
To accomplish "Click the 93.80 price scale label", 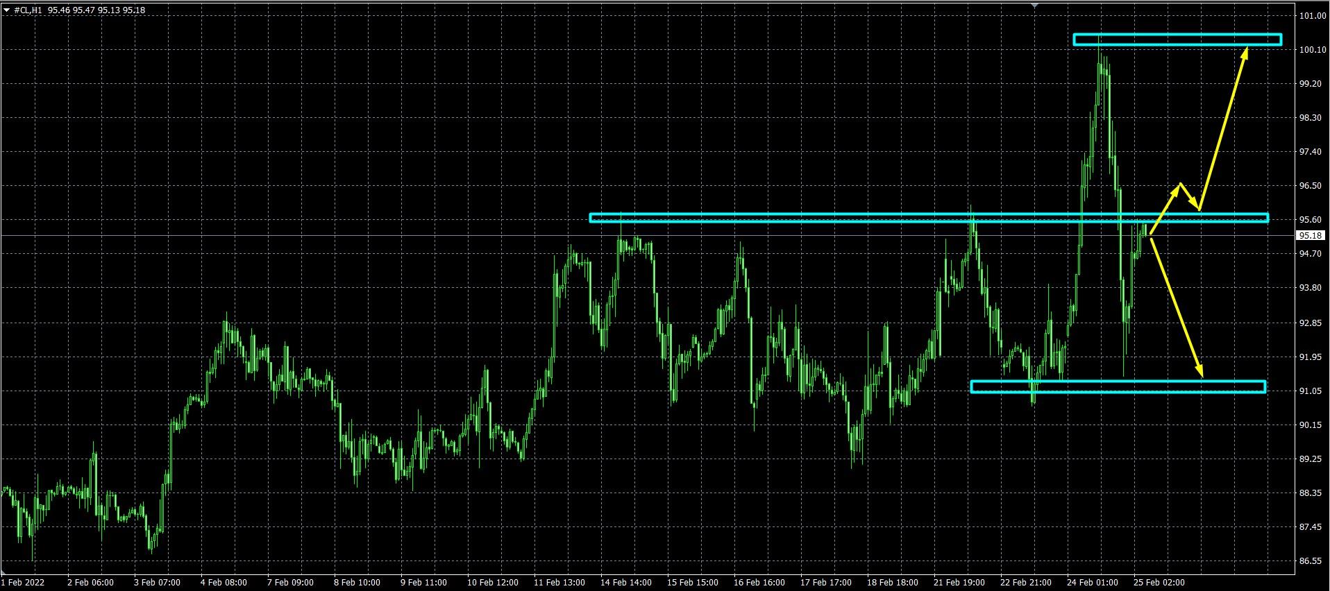I will [x=1311, y=288].
